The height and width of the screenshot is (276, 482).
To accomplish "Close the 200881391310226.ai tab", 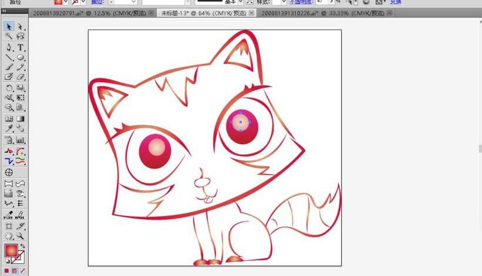I will 389,13.
